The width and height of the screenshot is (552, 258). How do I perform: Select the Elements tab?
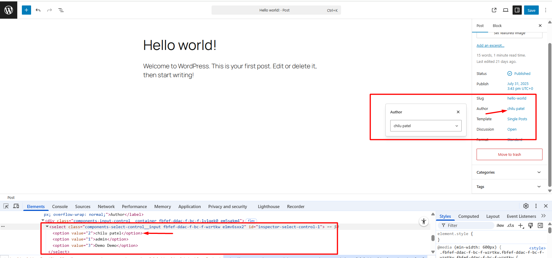36,207
